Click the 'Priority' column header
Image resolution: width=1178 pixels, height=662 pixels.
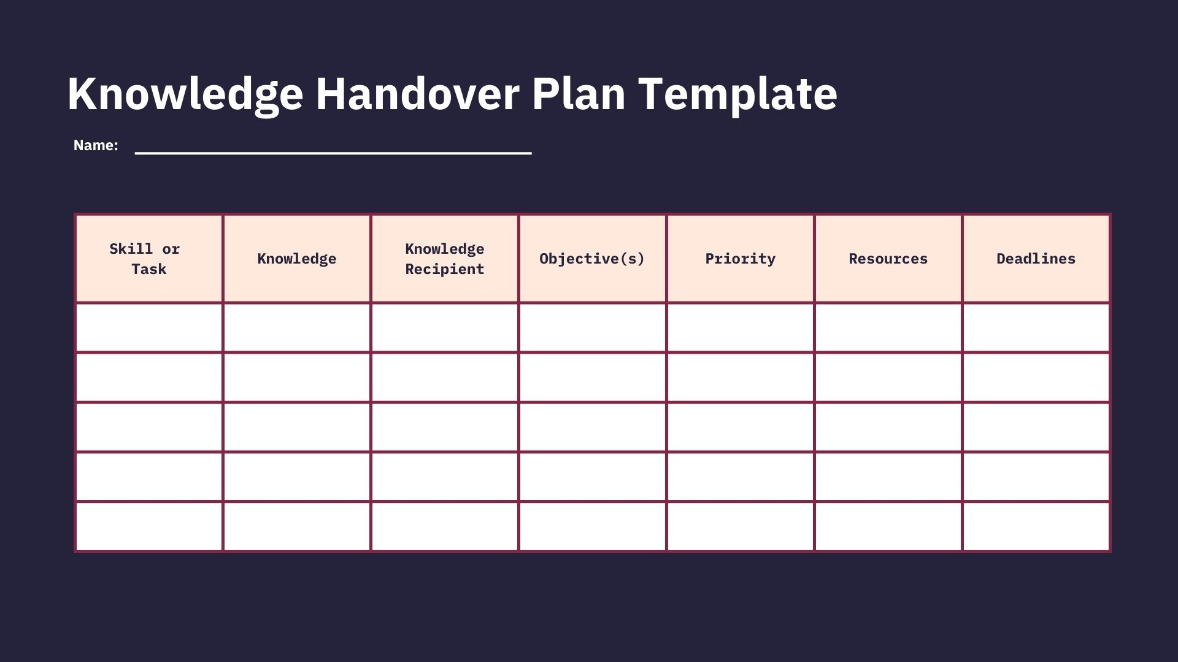739,258
